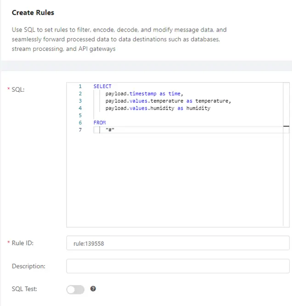The height and width of the screenshot is (306, 292).
Task: Click the overview ruler marker at editor edge
Action: [286, 126]
